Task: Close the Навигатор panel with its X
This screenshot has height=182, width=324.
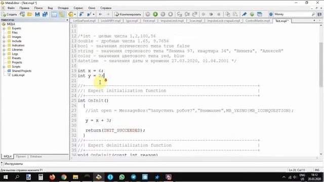Action: (x=67, y=20)
